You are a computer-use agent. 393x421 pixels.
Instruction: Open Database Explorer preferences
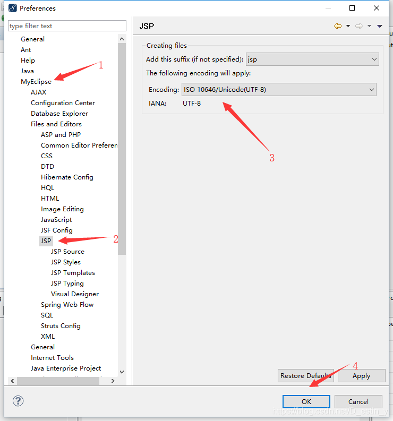(59, 113)
